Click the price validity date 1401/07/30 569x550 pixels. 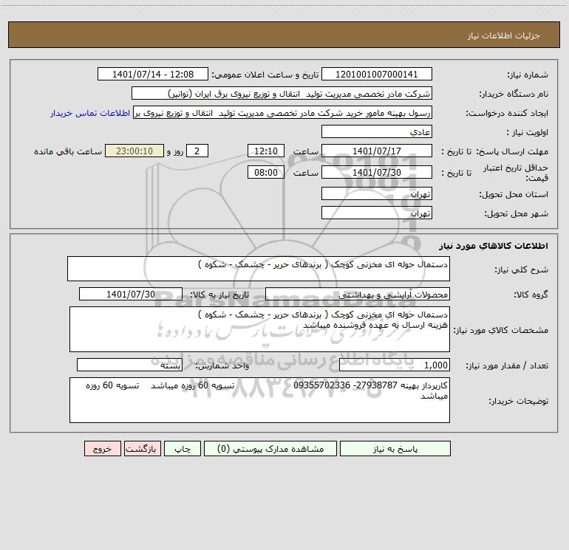point(377,172)
